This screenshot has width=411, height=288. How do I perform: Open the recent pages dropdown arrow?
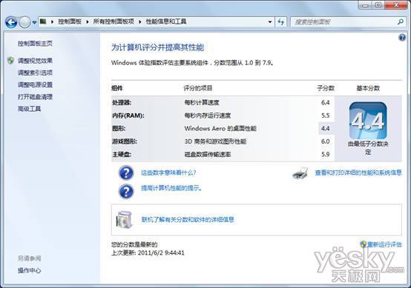tap(34, 22)
